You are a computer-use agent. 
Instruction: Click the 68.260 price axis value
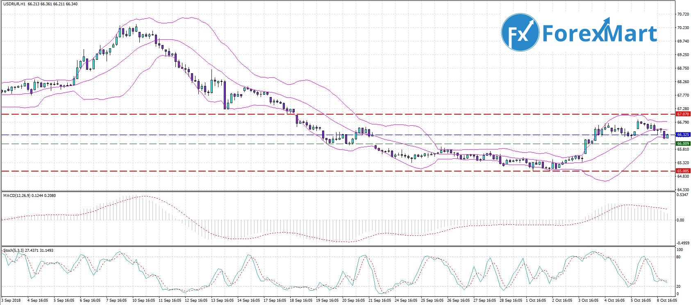pos(683,82)
